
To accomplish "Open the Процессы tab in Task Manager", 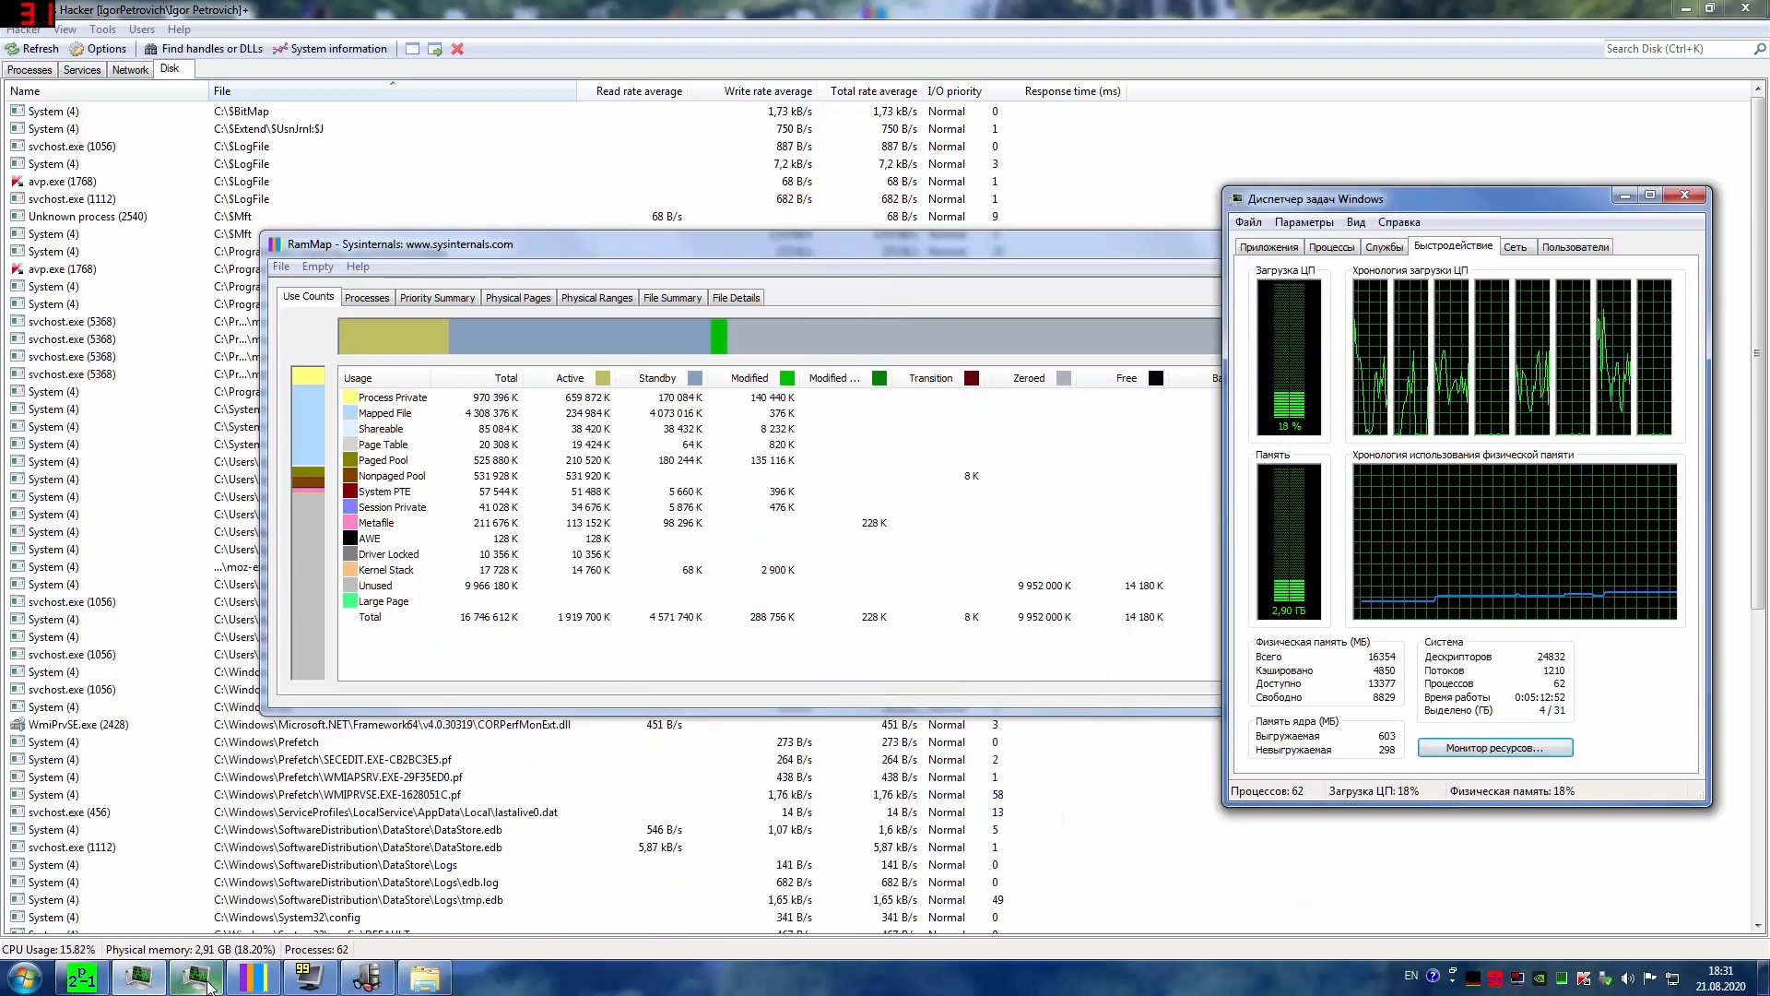I will [x=1331, y=247].
